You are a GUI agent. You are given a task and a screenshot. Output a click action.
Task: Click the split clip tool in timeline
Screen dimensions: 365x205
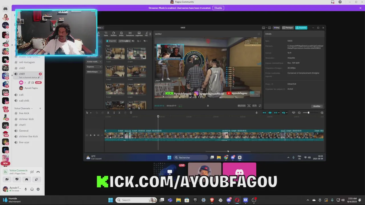point(108,113)
